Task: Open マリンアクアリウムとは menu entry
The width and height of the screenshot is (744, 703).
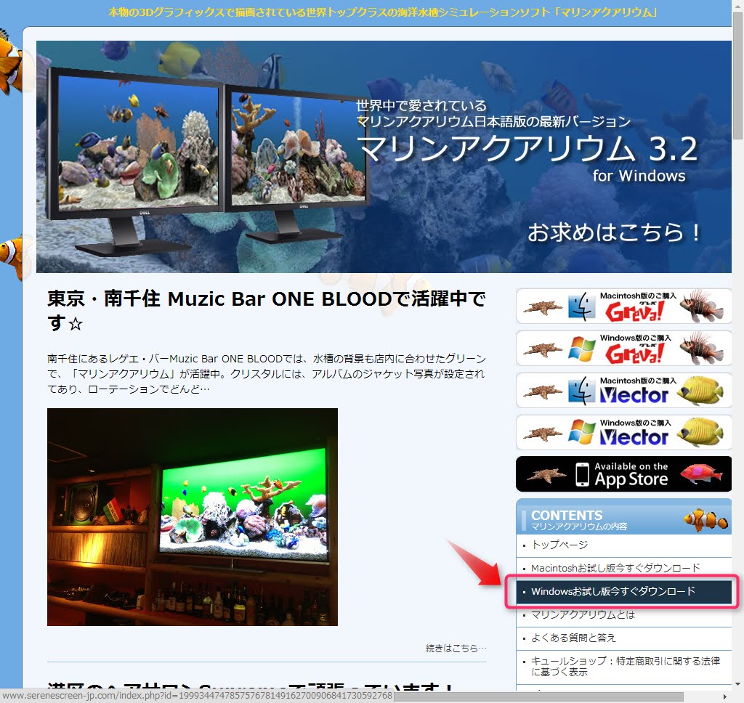Action: [x=623, y=615]
